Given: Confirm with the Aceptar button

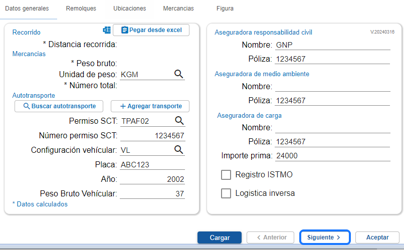Looking at the screenshot, I should [x=377, y=237].
